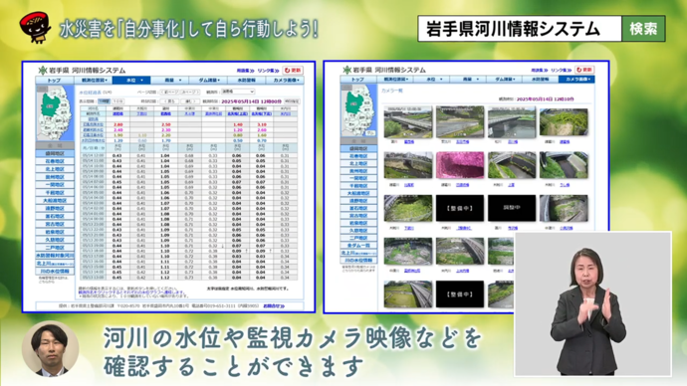687x386 pixels.
Task: Select 宮古地区 in the water level page sidebar
Action: [55, 224]
